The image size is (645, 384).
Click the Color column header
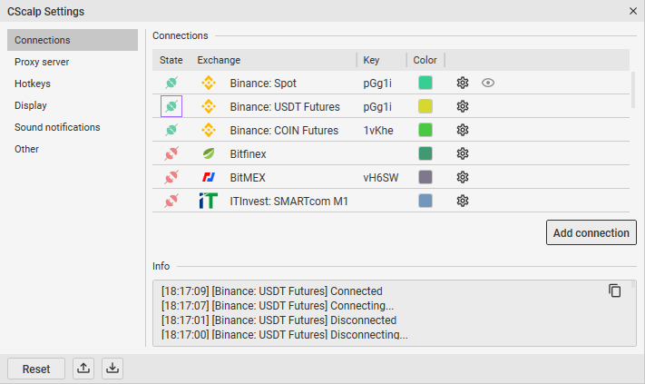click(425, 60)
